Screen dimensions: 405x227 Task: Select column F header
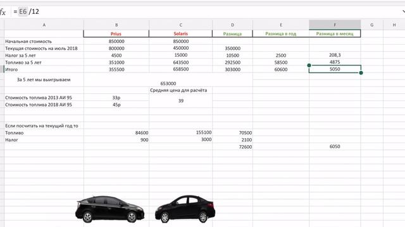[x=335, y=25]
